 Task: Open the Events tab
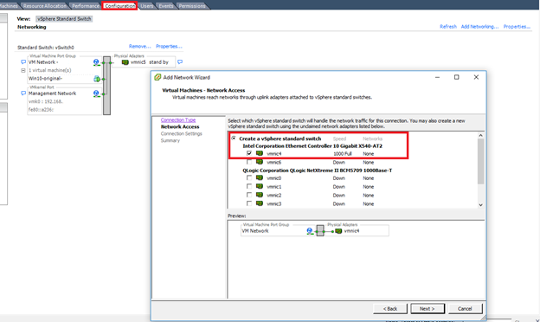[166, 6]
